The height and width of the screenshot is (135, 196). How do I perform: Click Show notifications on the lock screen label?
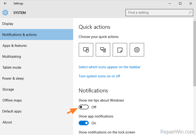point(107,132)
